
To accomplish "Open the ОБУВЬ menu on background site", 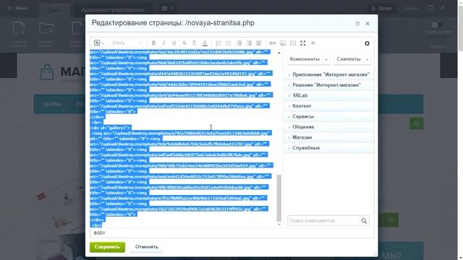I will [x=54, y=104].
